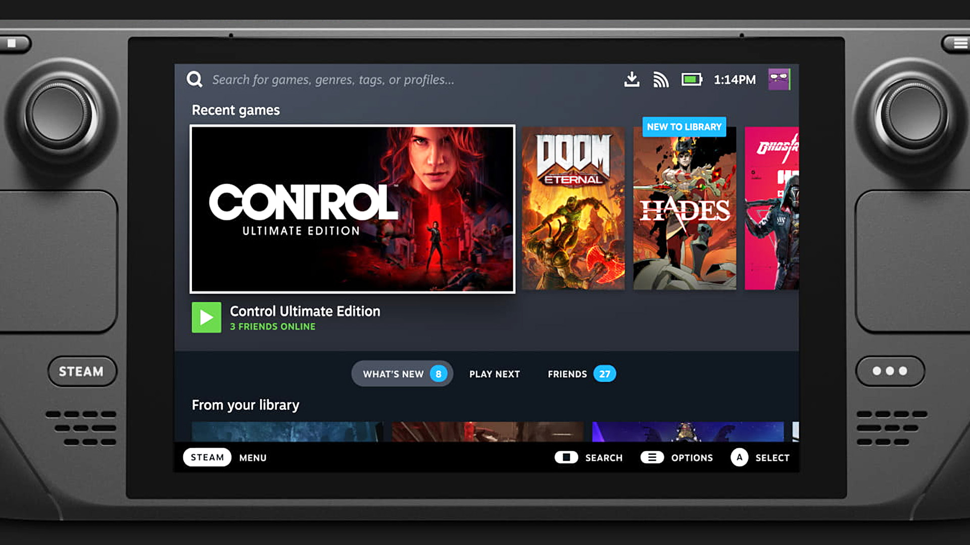Viewport: 970px width, 545px height.
Task: Click the right square trackpad
Action: click(912, 261)
